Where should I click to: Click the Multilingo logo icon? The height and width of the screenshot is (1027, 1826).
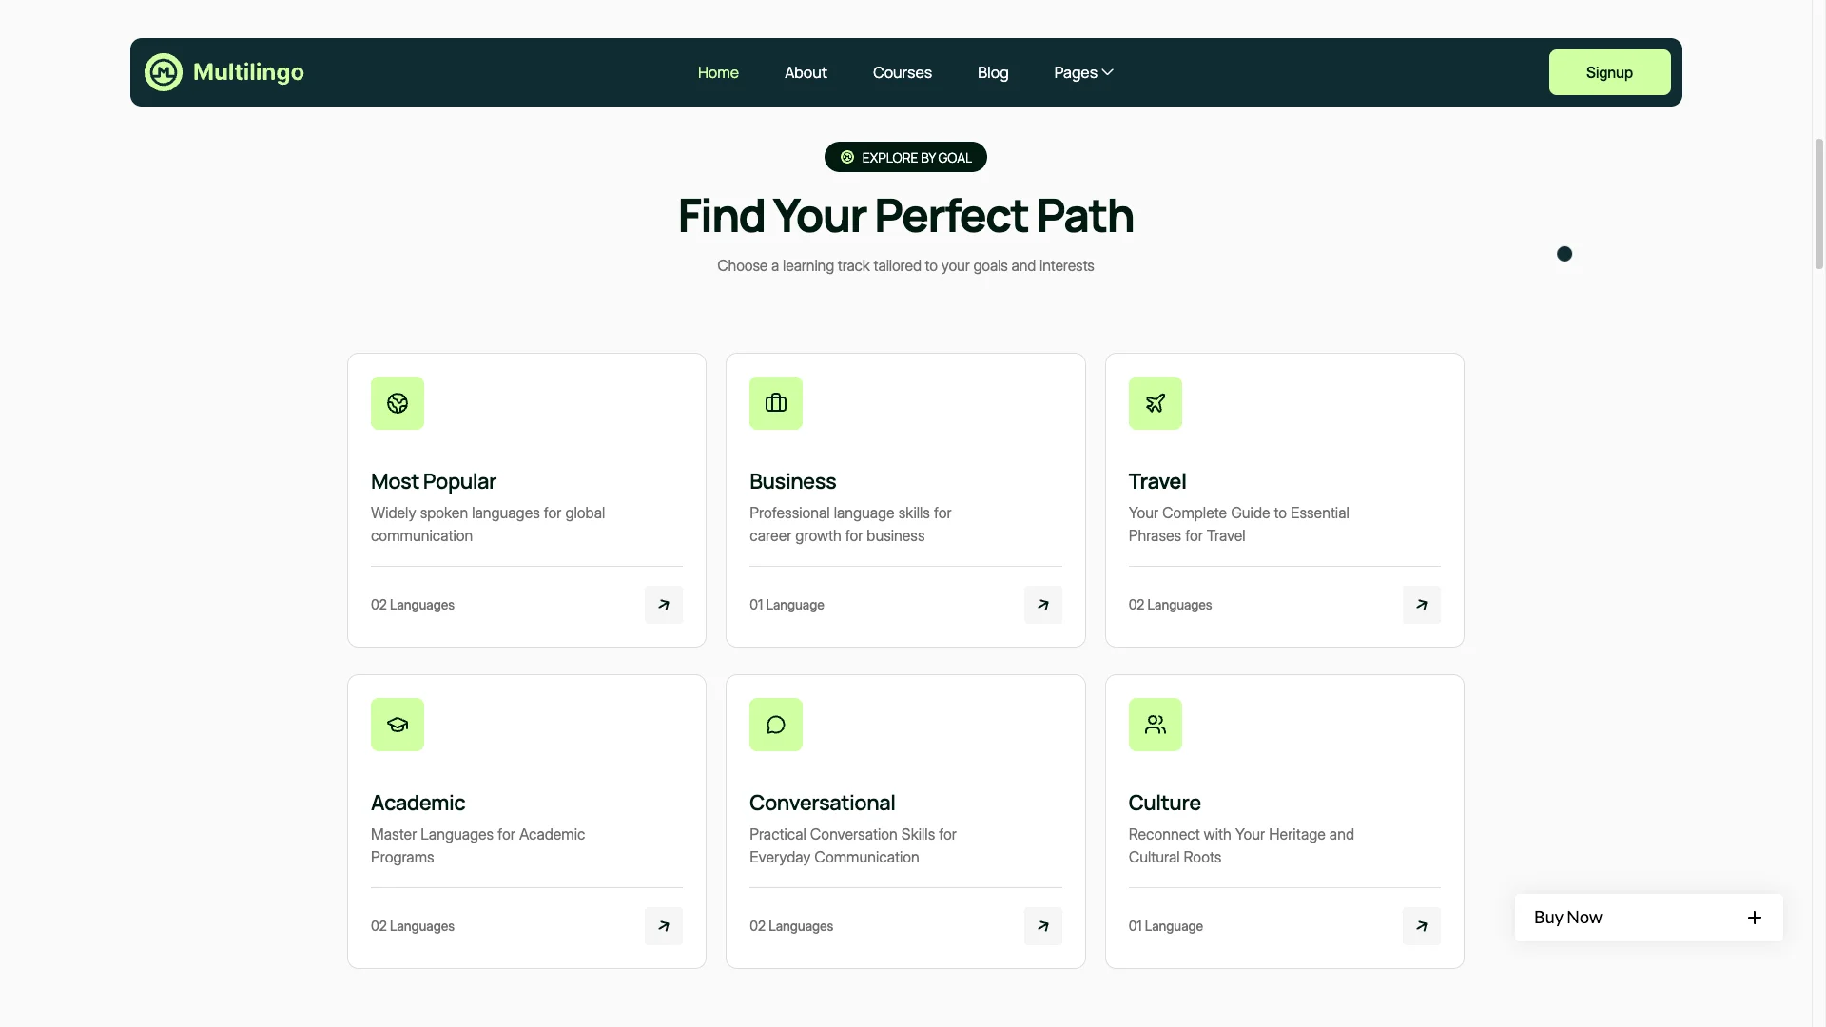click(163, 71)
